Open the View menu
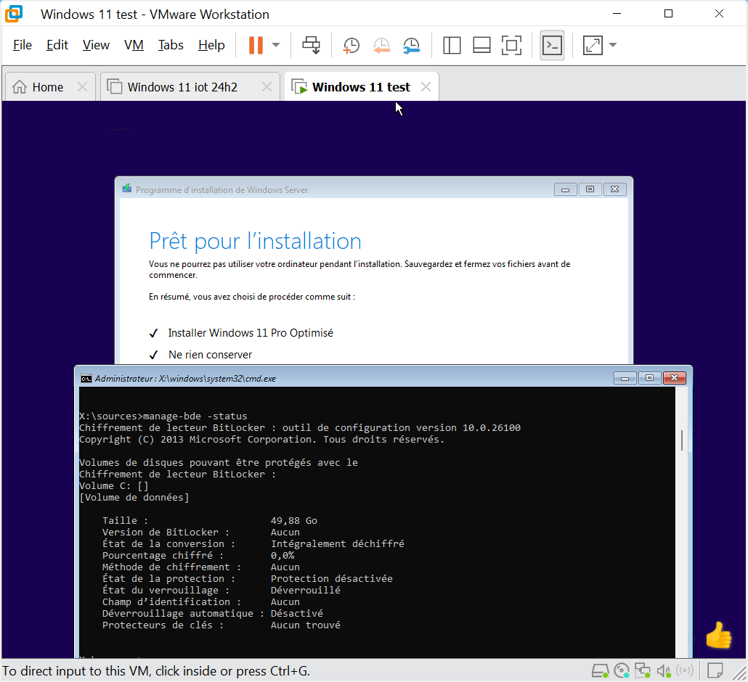The width and height of the screenshot is (748, 682). 96,45
